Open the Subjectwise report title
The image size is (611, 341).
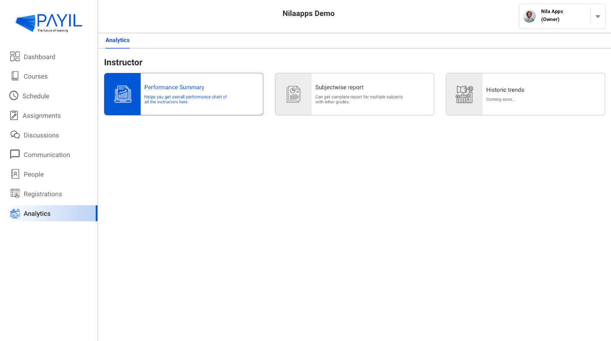coord(339,87)
